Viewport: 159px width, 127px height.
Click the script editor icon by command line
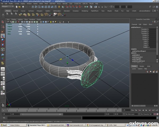(x=157, y=118)
